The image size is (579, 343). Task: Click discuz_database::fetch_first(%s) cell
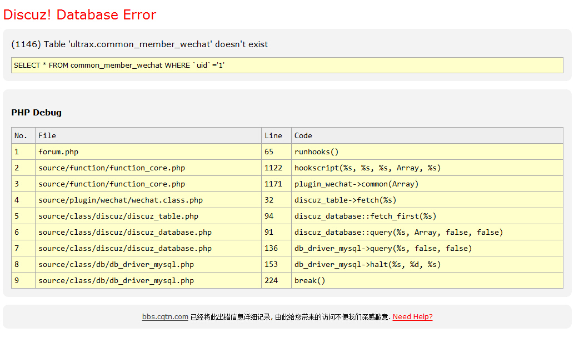(x=427, y=216)
